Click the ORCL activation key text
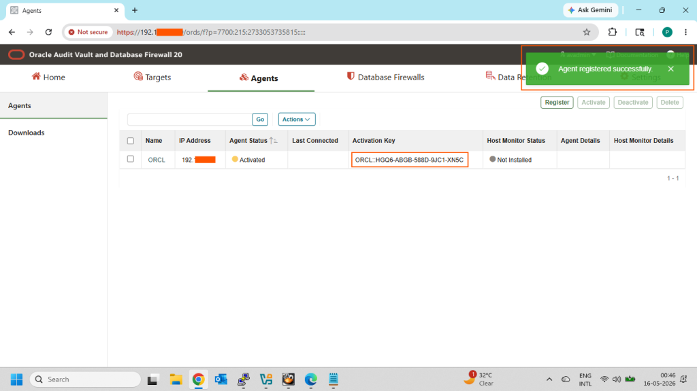 409,160
